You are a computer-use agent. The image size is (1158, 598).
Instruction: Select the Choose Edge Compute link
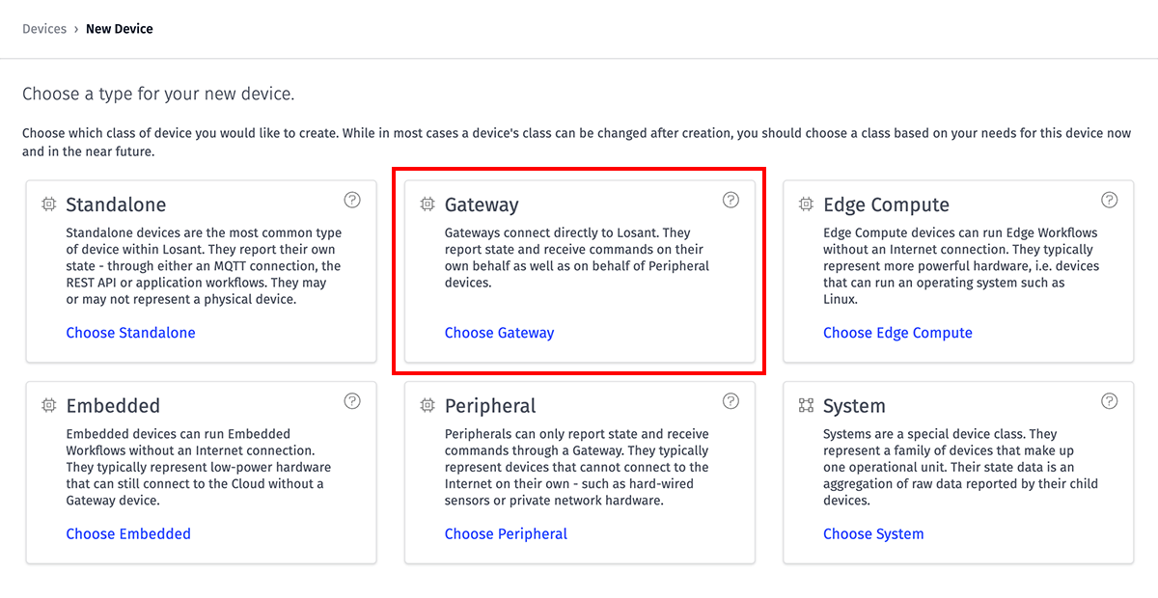pyautogui.click(x=897, y=333)
